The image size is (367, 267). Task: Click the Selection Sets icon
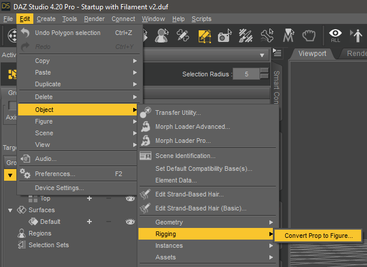[22, 245]
